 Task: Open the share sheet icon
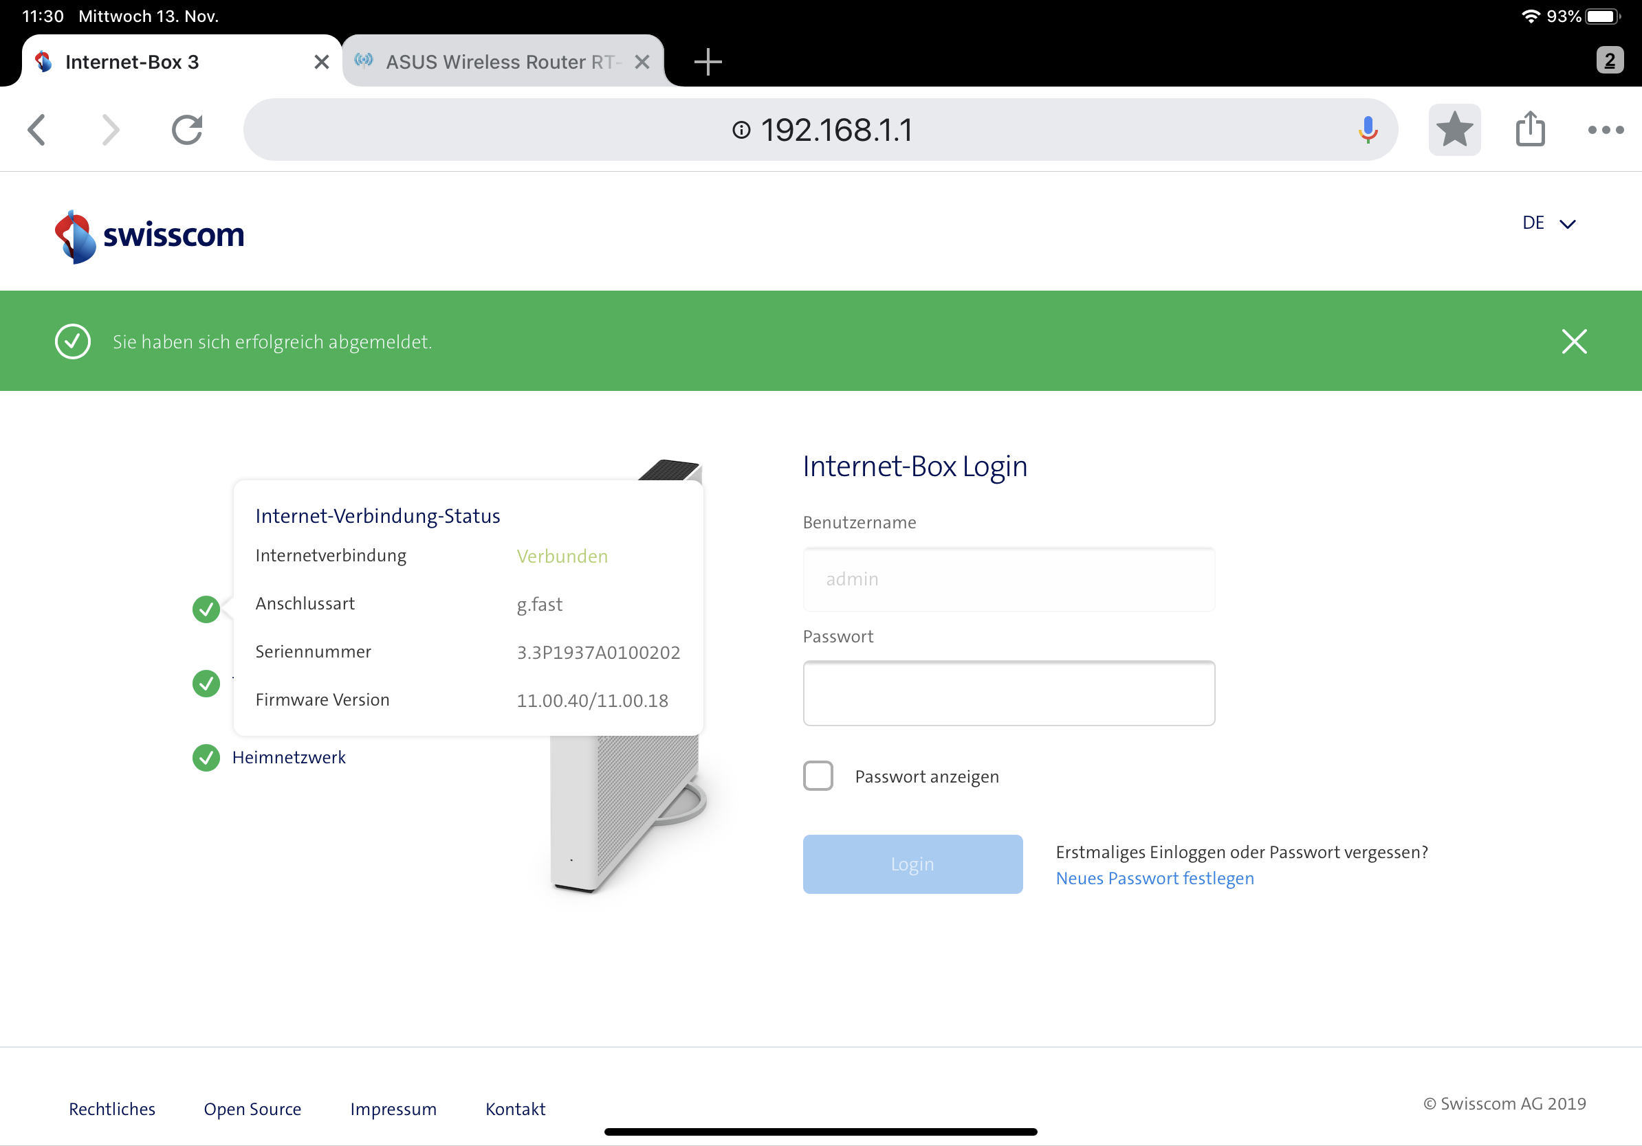point(1530,130)
